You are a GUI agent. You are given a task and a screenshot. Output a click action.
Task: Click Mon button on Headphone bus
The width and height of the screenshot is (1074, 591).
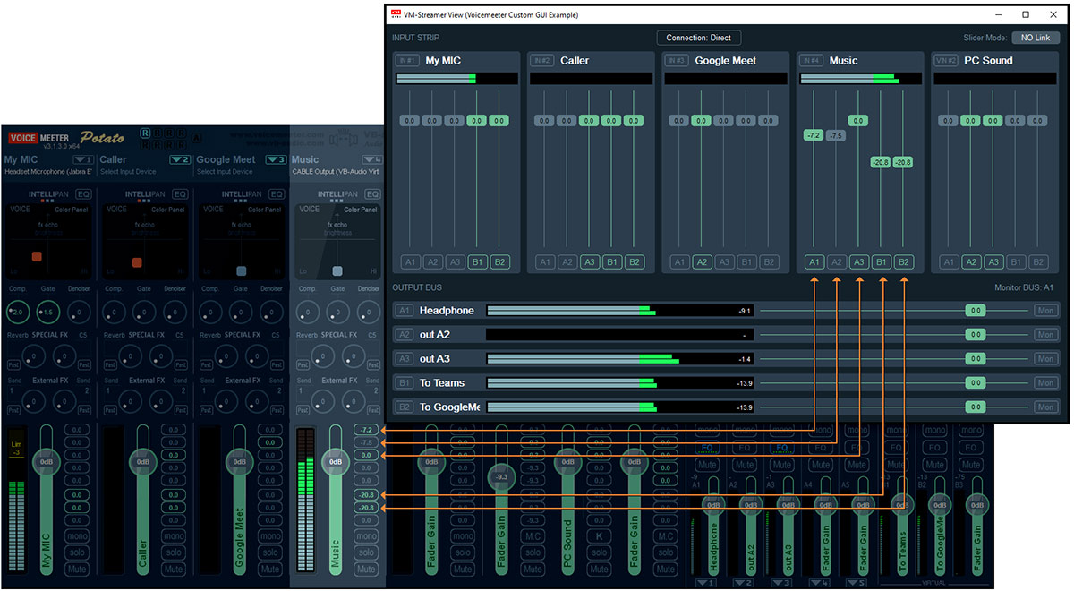click(x=1045, y=311)
